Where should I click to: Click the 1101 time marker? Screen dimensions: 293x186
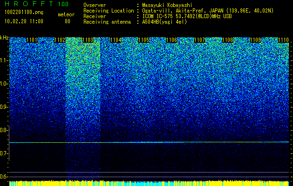click(x=32, y=40)
